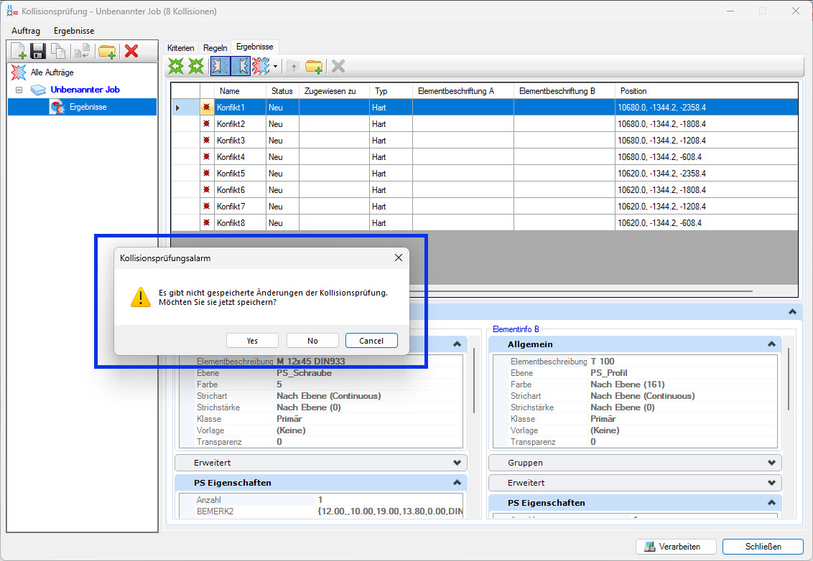Open the Auftrag menu
The height and width of the screenshot is (561, 813).
(26, 31)
